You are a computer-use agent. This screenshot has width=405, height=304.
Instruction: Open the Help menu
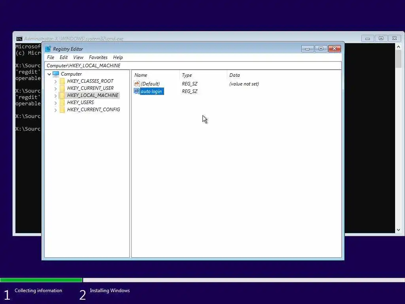click(x=118, y=57)
